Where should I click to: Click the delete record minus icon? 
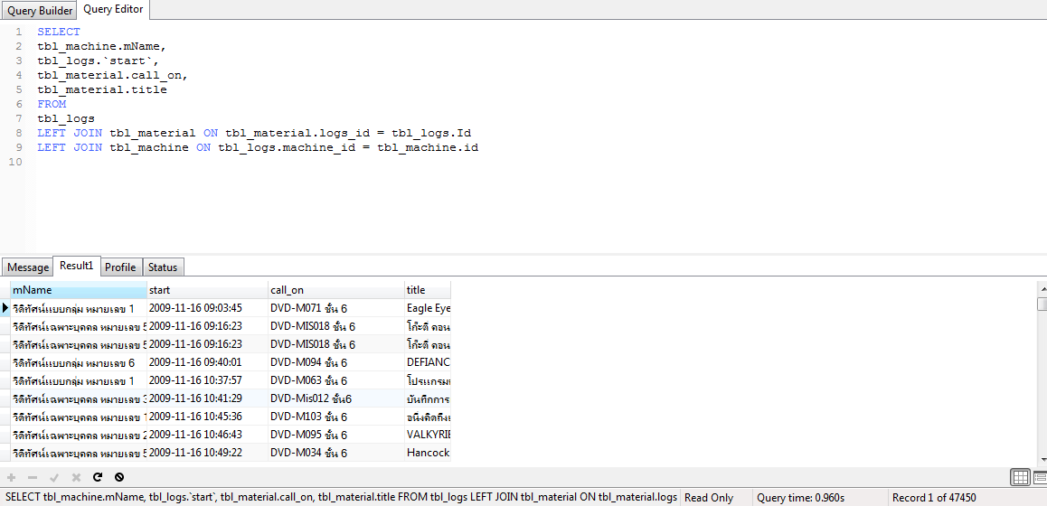(33, 477)
